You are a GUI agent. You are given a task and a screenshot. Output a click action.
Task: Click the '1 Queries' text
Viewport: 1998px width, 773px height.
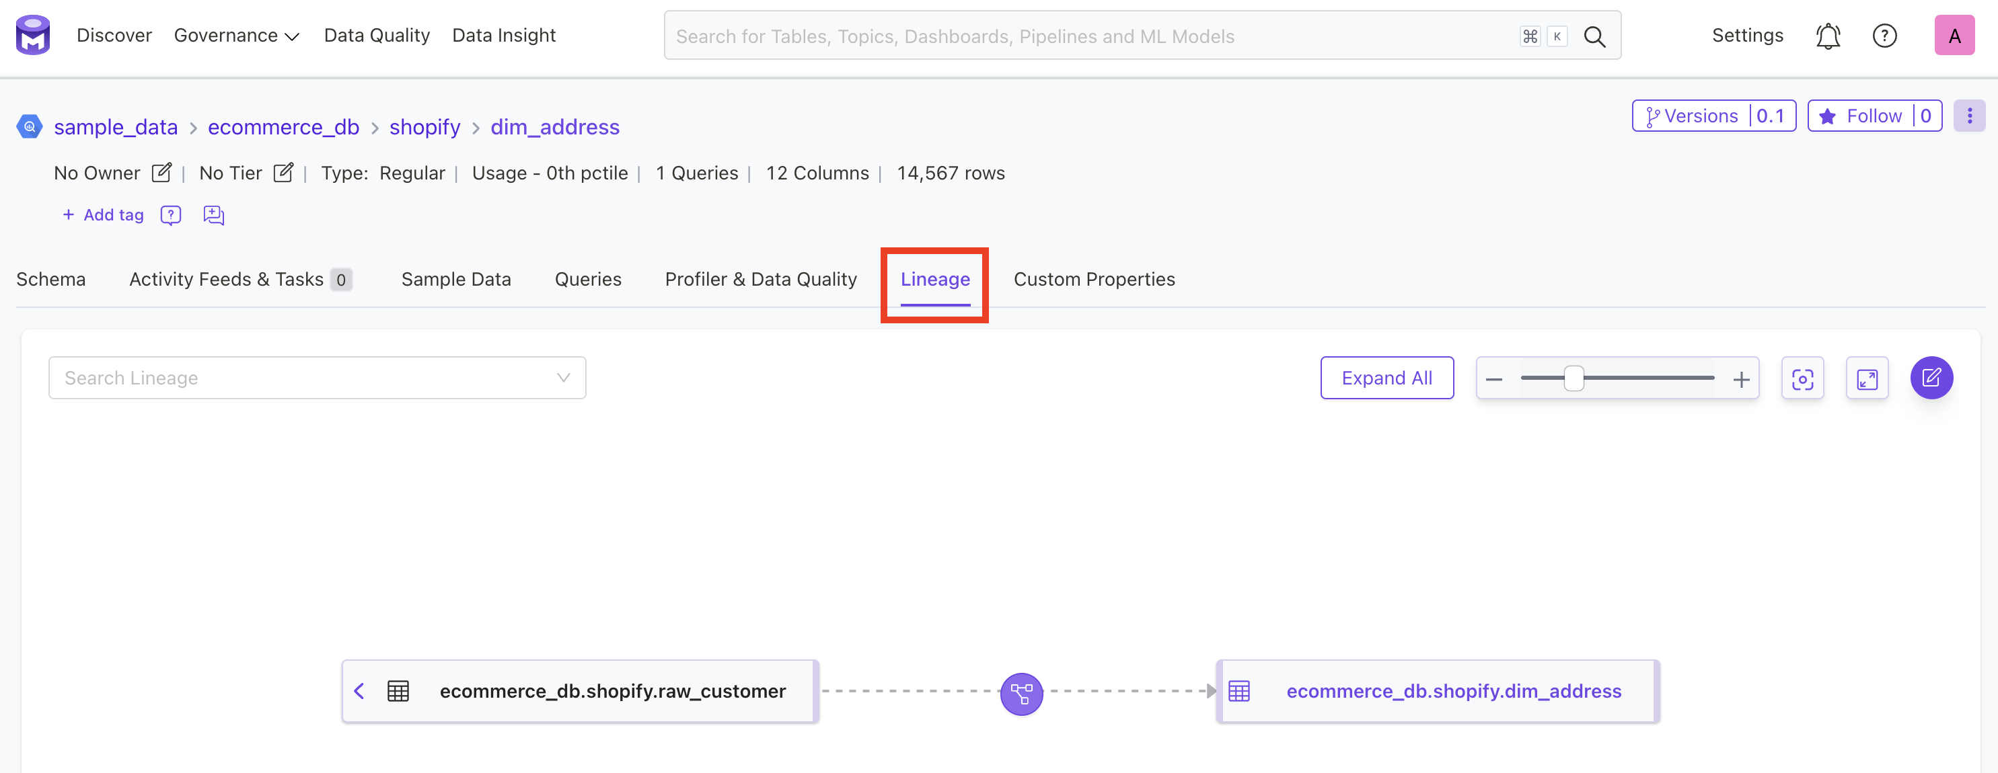tap(696, 173)
